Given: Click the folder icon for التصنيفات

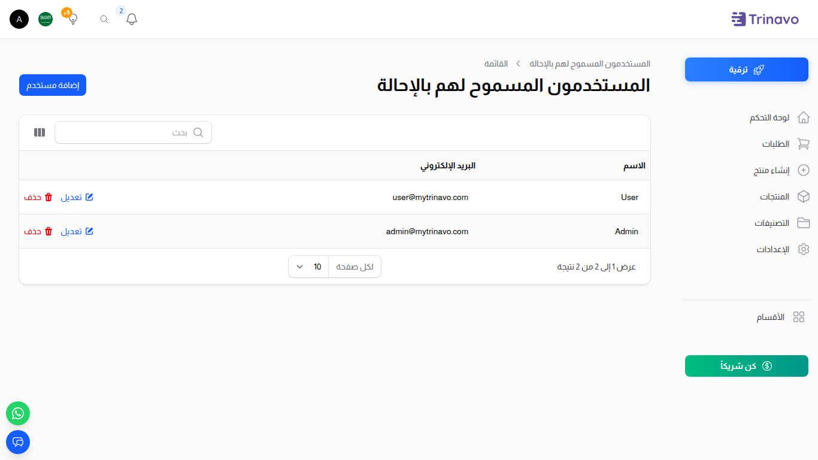Looking at the screenshot, I should tap(804, 223).
